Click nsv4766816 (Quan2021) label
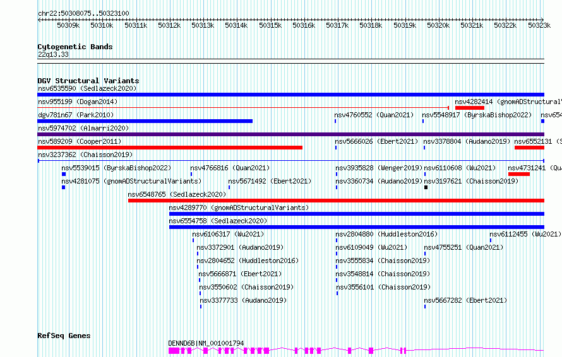This screenshot has height=357, width=562. (230, 168)
